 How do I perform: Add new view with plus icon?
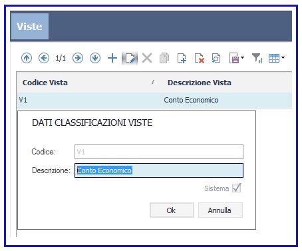112,58
